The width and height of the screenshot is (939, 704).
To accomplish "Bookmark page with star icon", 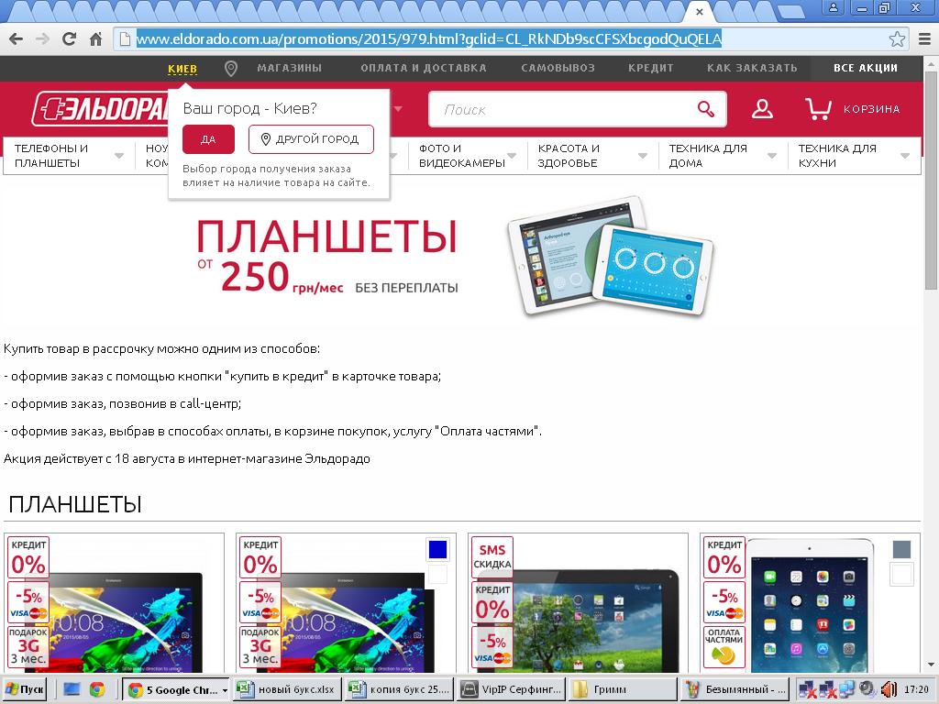I will (x=897, y=39).
